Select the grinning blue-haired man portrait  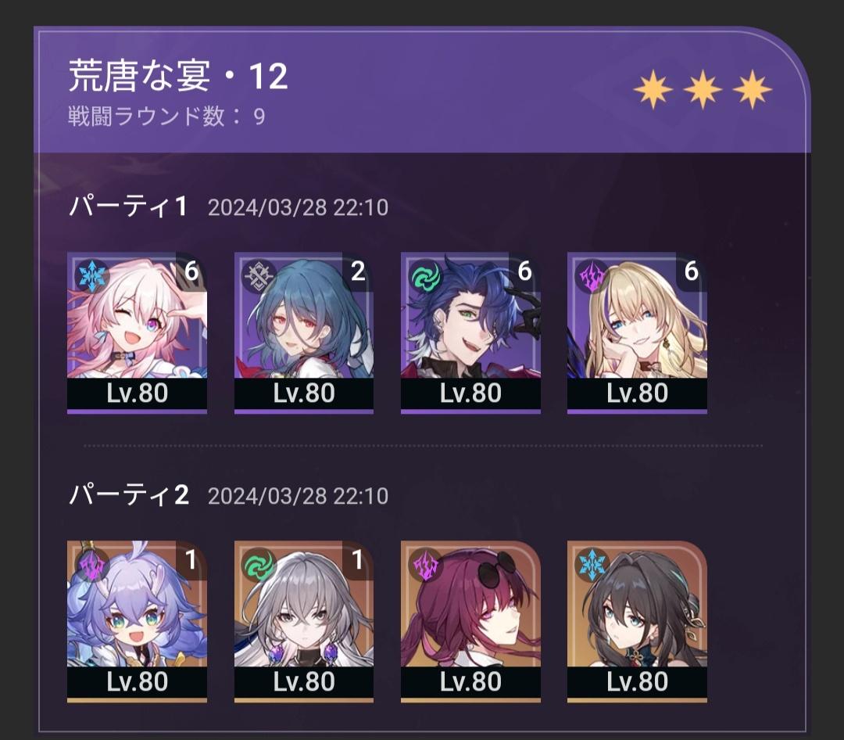[471, 332]
